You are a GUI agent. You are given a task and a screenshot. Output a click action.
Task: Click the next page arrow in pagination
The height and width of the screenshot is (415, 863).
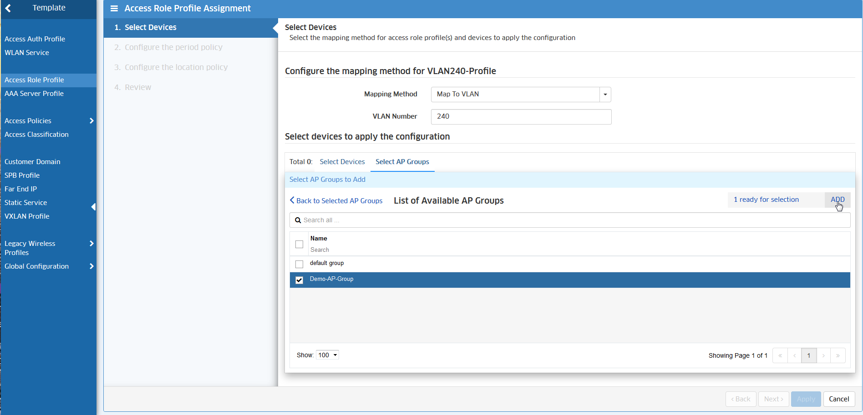click(823, 355)
